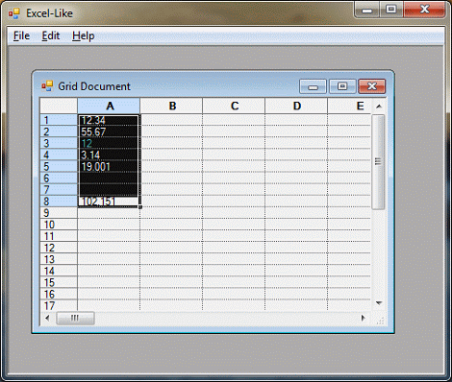This screenshot has height=382, width=452.
Task: Close the Grid Document child window
Action: click(372, 86)
